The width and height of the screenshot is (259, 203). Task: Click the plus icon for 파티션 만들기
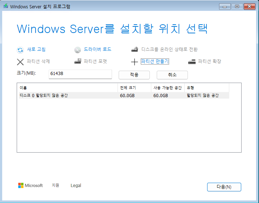tap(135, 62)
